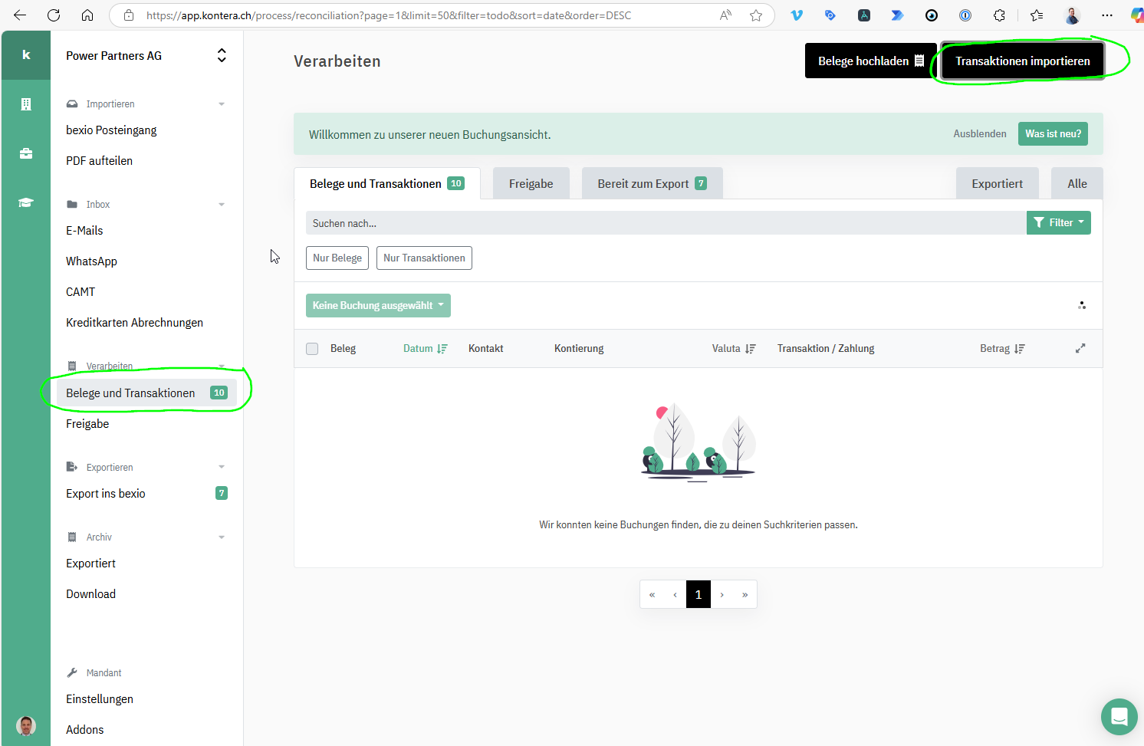Hide the banner via Ausblenden

click(980, 133)
